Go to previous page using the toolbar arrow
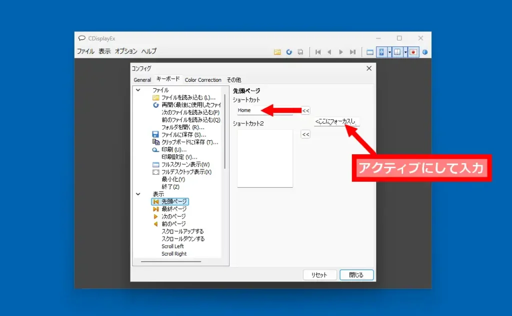This screenshot has width=512, height=316. click(x=329, y=51)
